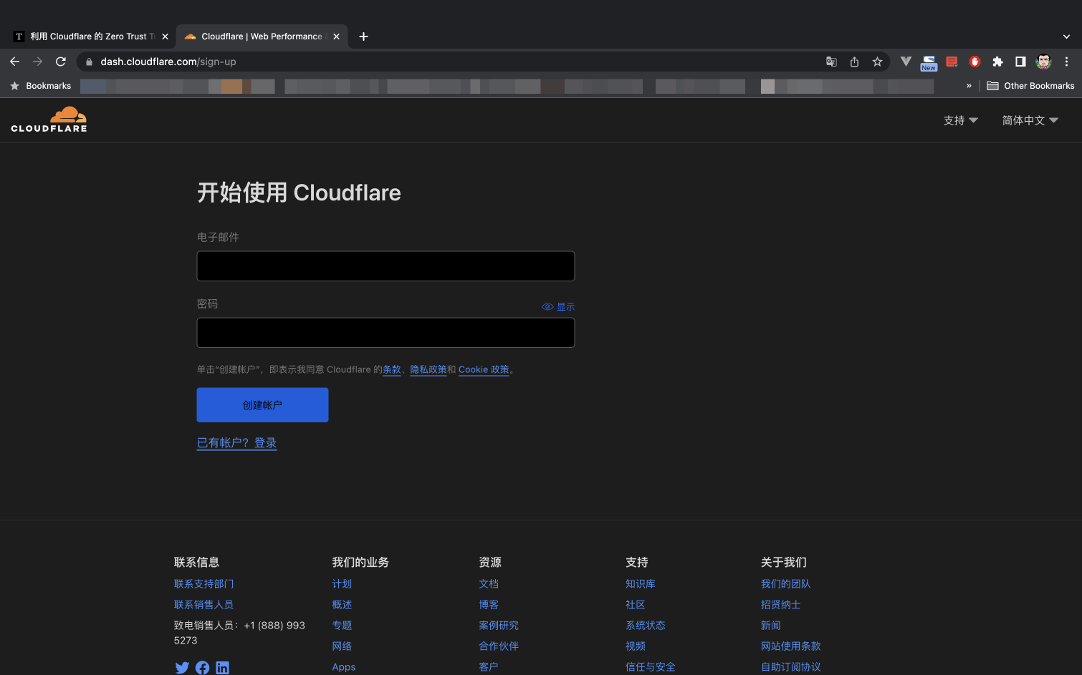The width and height of the screenshot is (1082, 675).
Task: Open the Other Bookmarks folder
Action: [x=1030, y=86]
